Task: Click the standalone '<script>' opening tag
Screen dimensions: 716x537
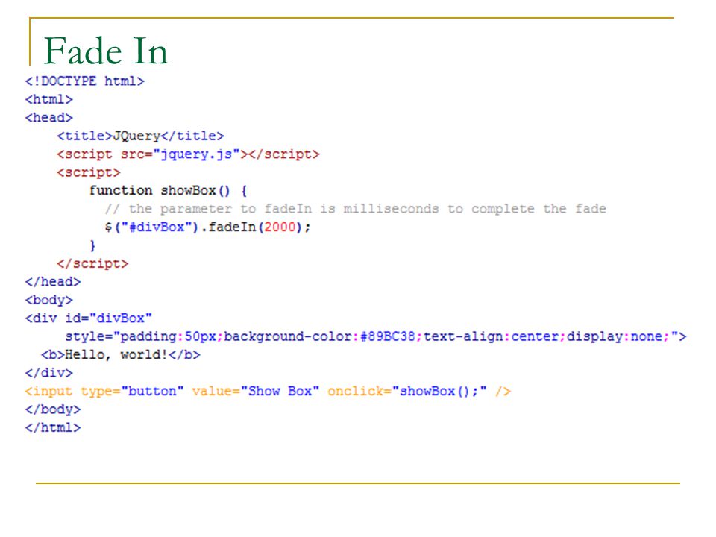Action: [x=89, y=172]
